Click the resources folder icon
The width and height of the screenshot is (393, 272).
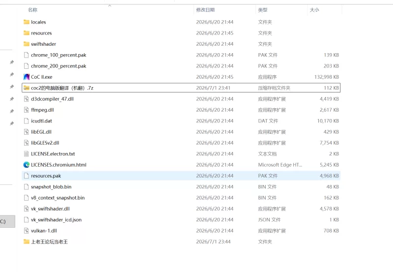click(27, 33)
